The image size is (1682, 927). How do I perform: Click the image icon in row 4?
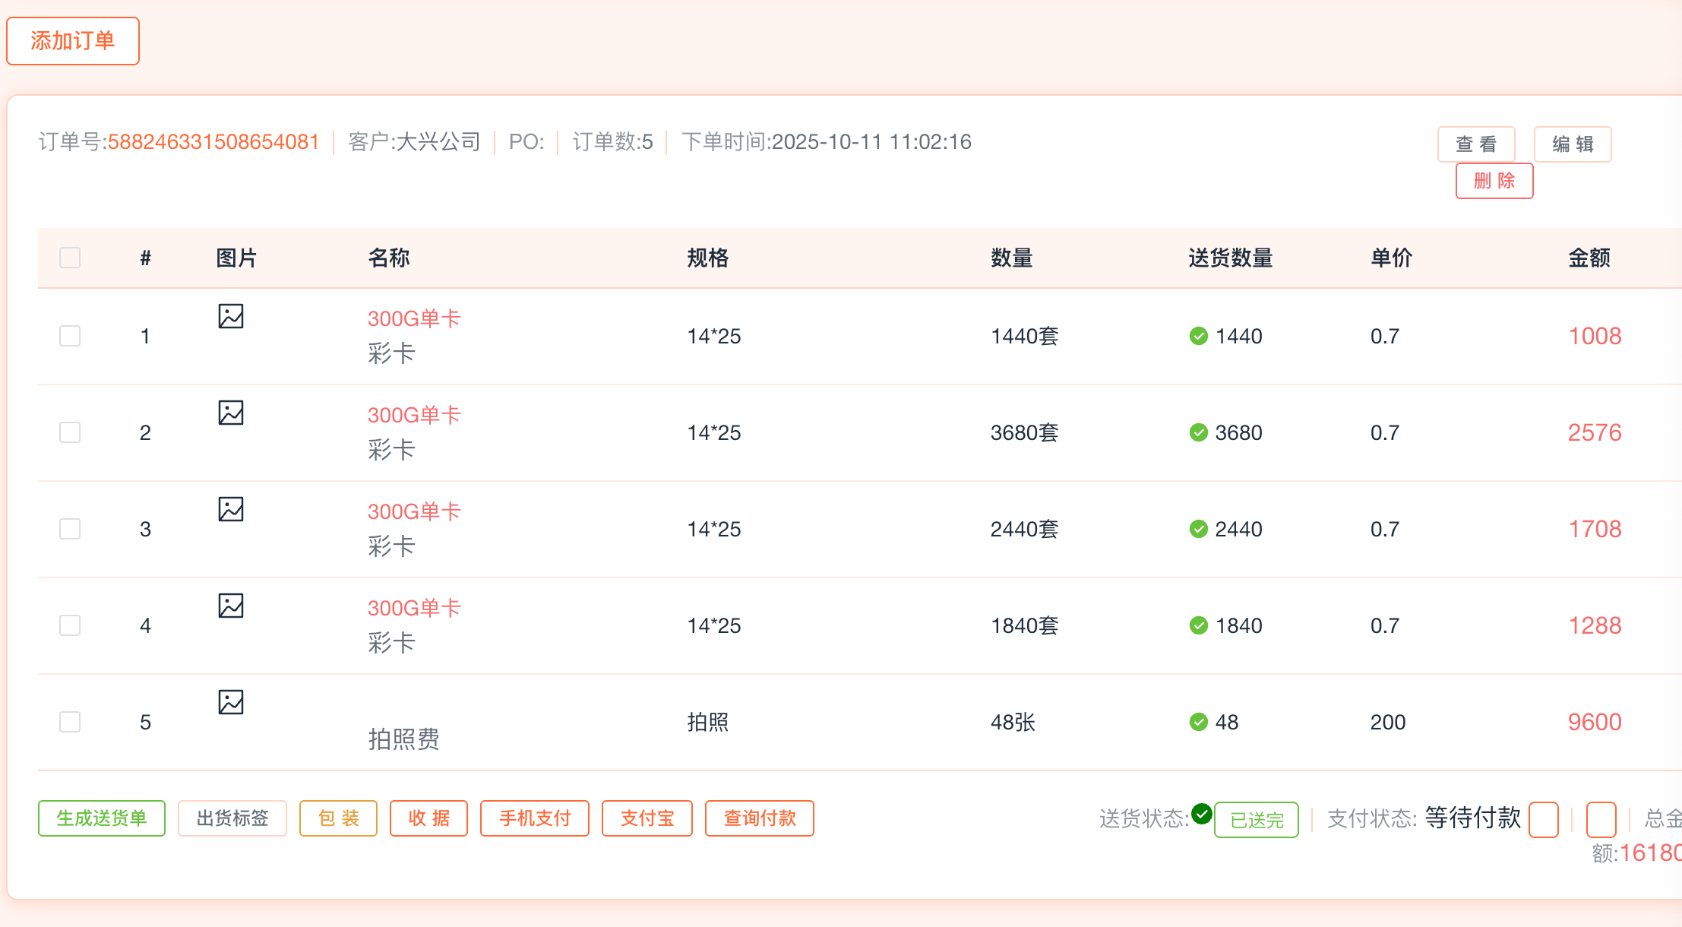(x=231, y=606)
